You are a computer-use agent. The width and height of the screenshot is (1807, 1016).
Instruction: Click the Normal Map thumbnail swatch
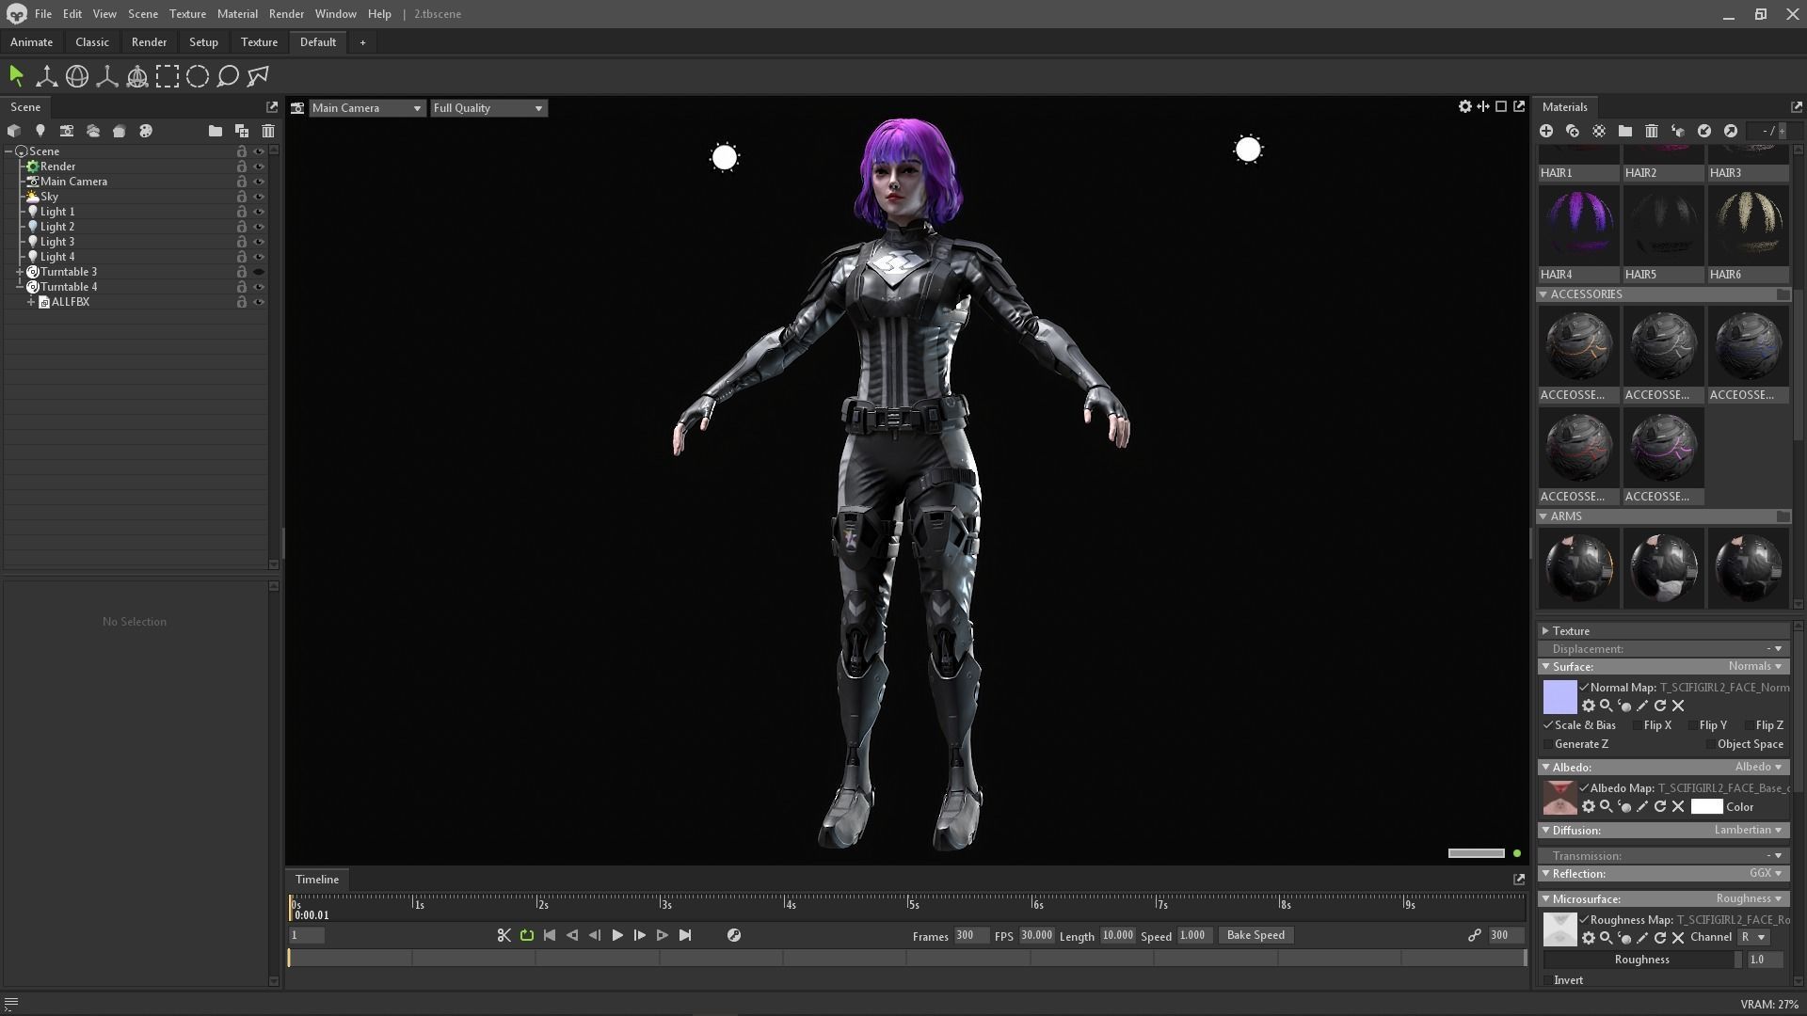(x=1559, y=697)
